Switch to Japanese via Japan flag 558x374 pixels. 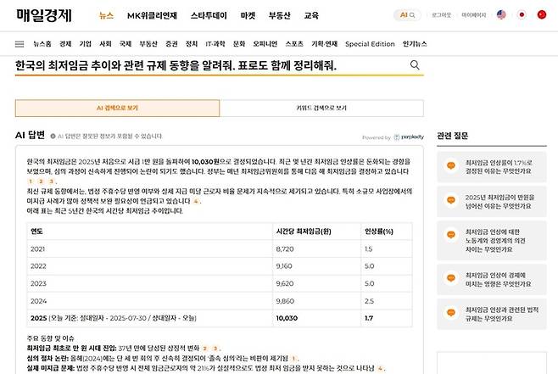coord(522,14)
